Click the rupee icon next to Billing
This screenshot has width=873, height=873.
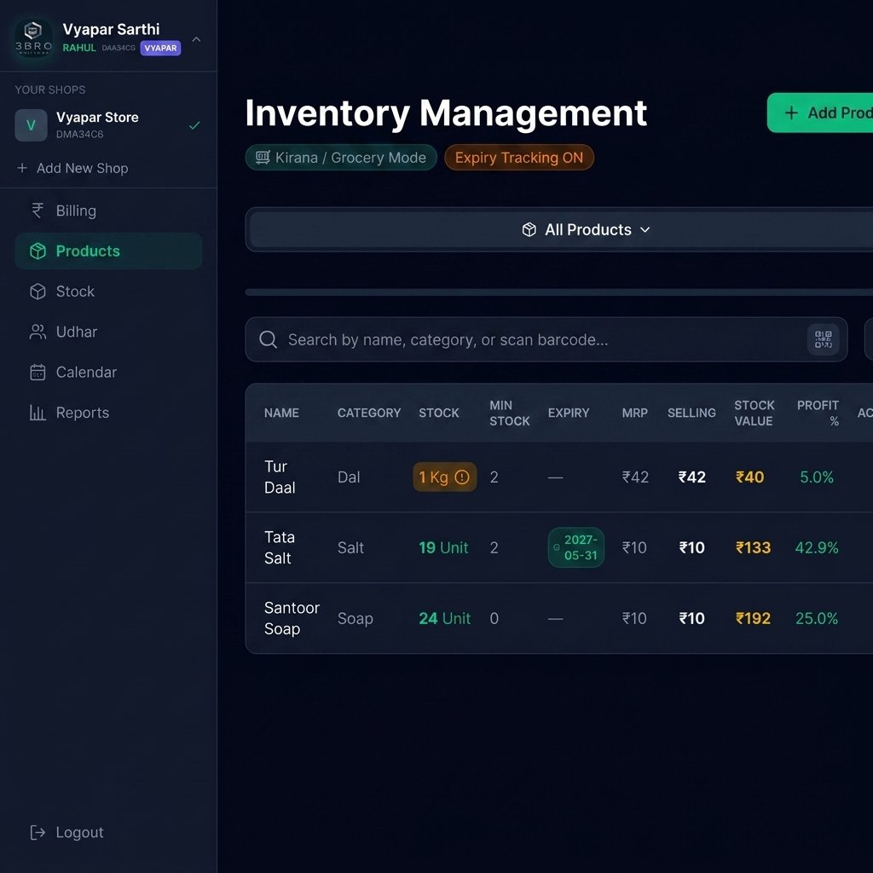coord(38,211)
